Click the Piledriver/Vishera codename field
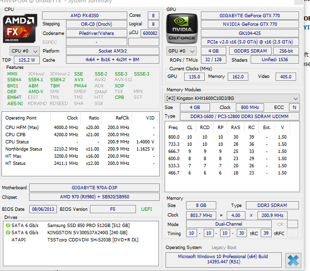The image size is (310, 271). tap(97, 33)
